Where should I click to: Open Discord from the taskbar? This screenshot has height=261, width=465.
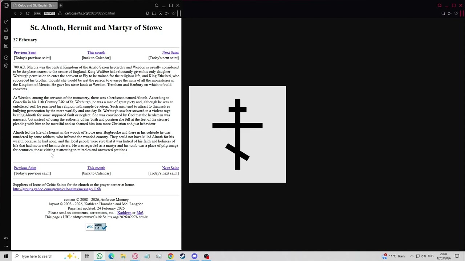(x=194, y=256)
